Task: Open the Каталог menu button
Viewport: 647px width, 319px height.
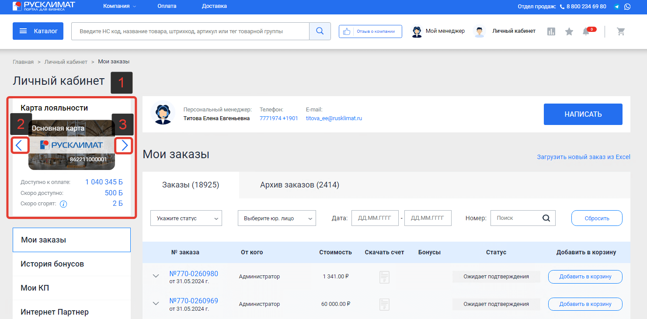Action: (38, 31)
